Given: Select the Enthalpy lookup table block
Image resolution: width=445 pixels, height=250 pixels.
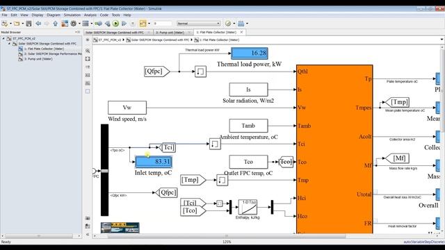Looking at the screenshot, I should click(248, 207).
